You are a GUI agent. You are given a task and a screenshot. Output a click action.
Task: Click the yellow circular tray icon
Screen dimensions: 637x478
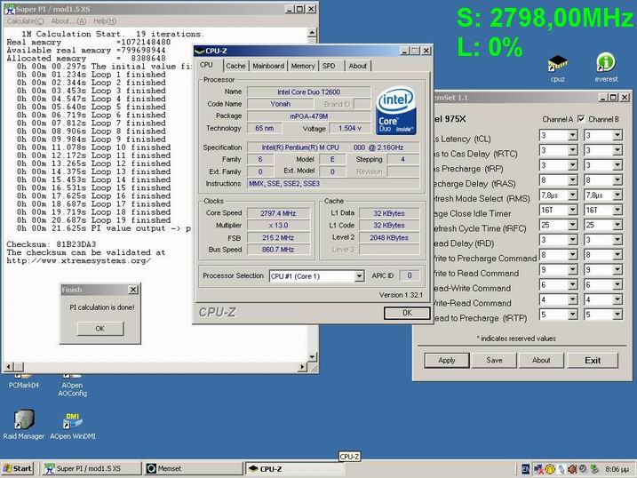[x=550, y=469]
